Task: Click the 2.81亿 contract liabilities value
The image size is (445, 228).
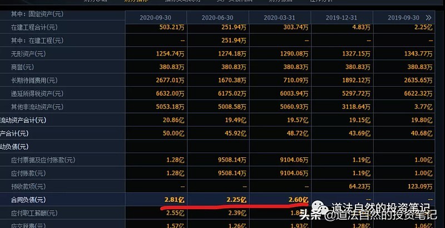Action: click(x=173, y=200)
